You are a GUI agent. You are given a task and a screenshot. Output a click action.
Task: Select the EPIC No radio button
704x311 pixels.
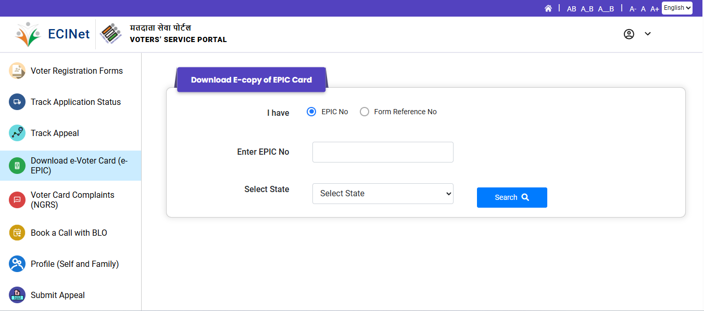pos(311,111)
